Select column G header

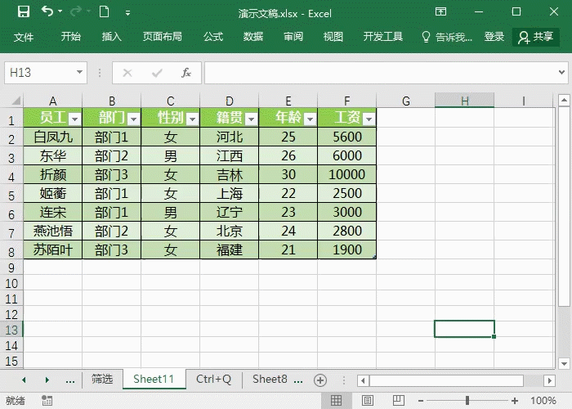(x=405, y=101)
